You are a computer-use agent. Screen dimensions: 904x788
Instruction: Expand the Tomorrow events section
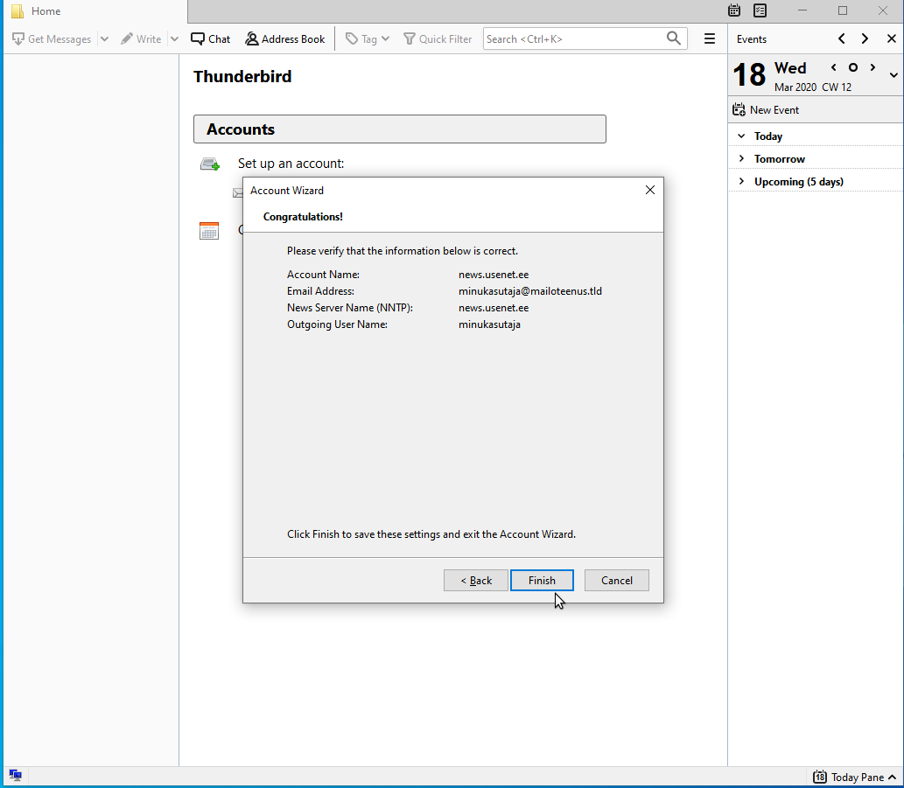[x=742, y=159]
